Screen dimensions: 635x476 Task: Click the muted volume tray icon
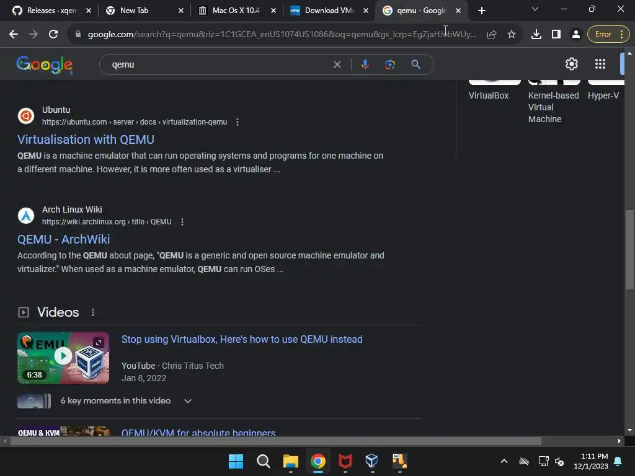560,461
